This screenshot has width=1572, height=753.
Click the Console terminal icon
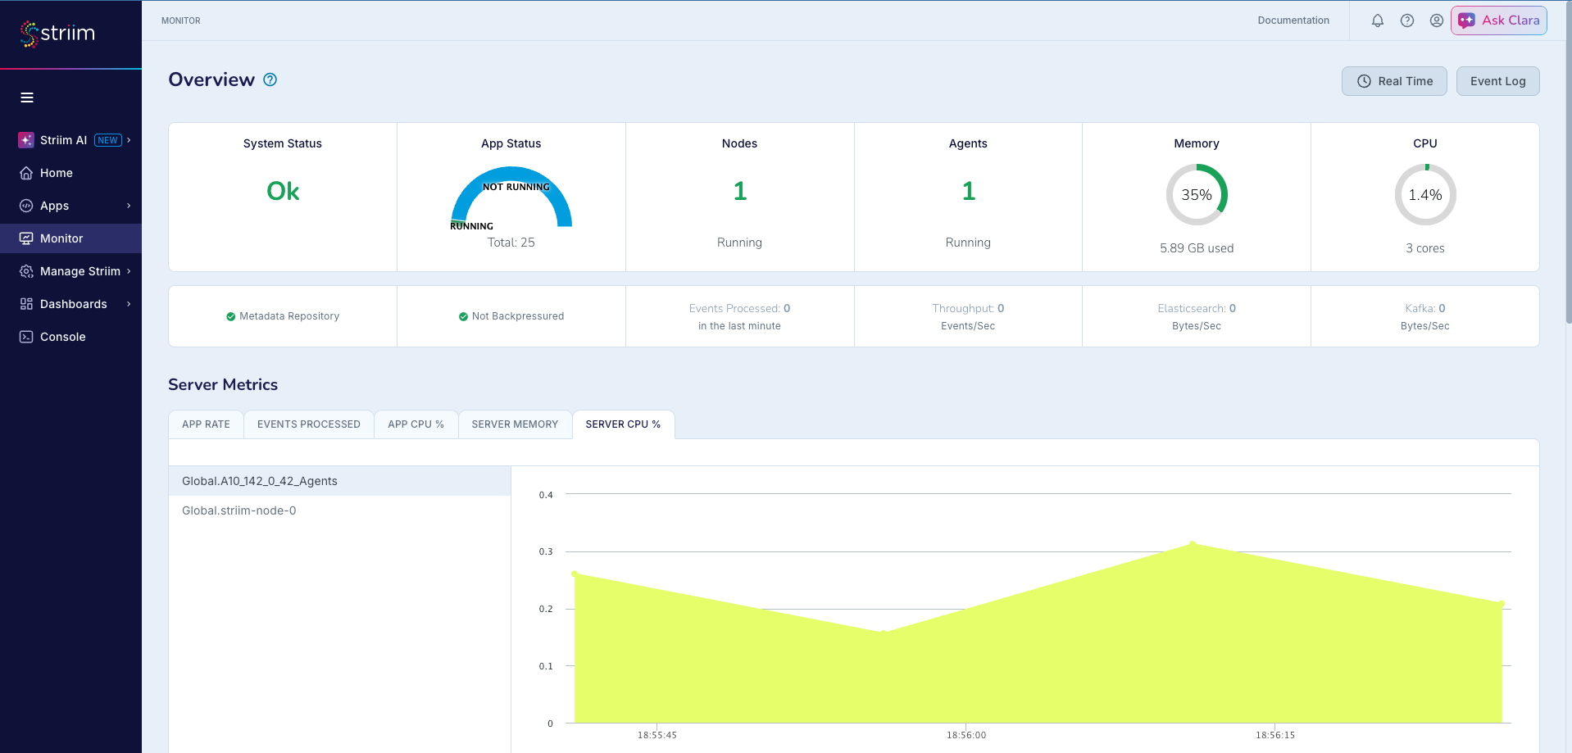tap(26, 337)
